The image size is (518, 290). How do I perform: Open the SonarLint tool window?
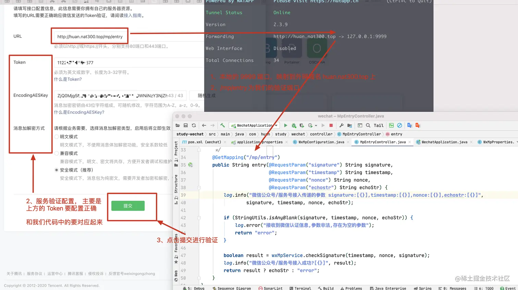coord(271,288)
